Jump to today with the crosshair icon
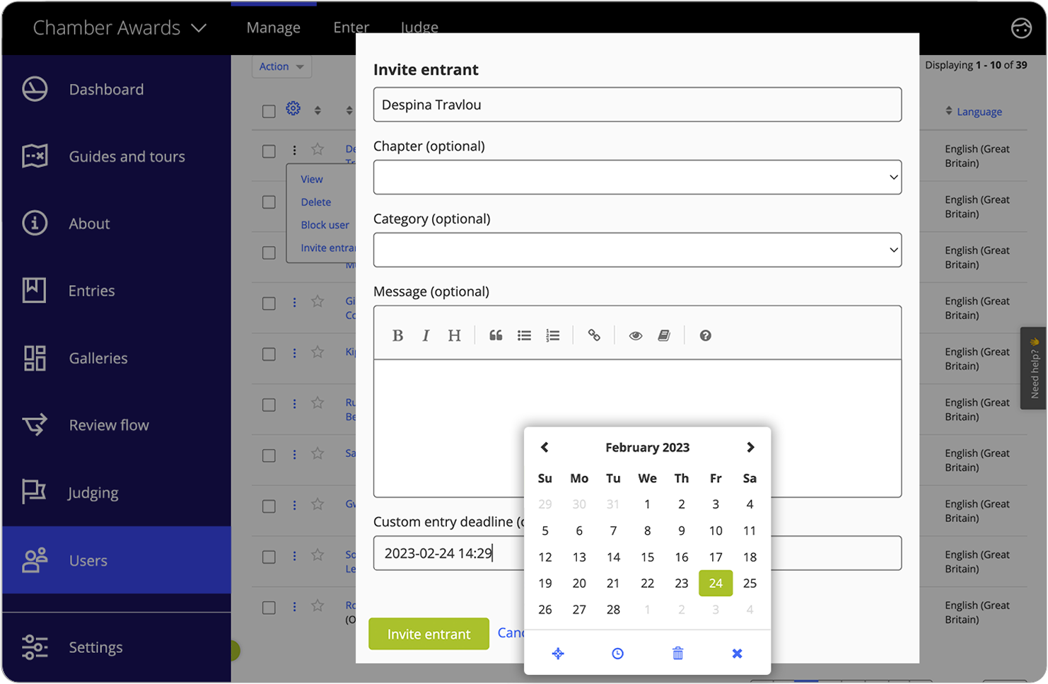The height and width of the screenshot is (684, 1048). [557, 654]
